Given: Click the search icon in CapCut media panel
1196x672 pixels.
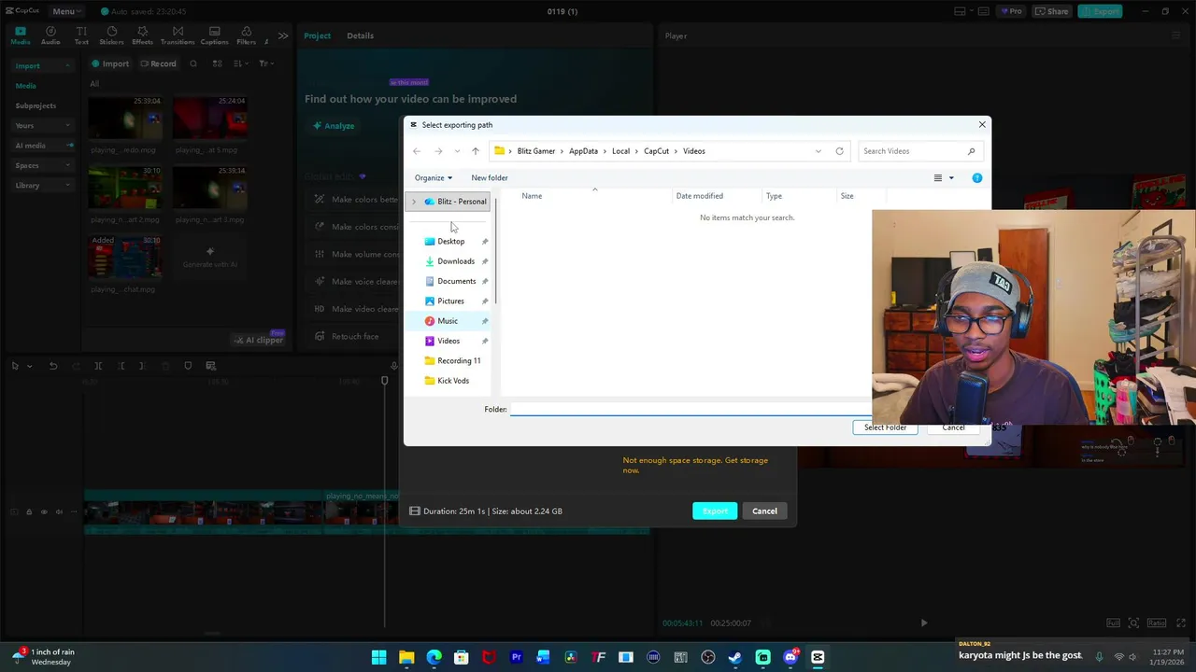Looking at the screenshot, I should (193, 63).
